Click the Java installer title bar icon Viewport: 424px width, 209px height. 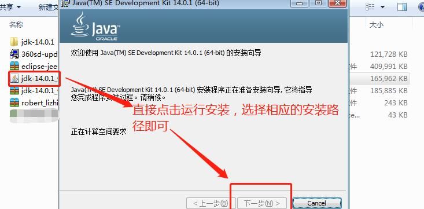pyautogui.click(x=65, y=3)
